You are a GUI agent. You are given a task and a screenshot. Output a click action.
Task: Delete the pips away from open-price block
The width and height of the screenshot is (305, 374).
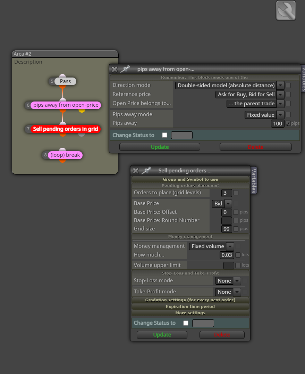pyautogui.click(x=256, y=147)
